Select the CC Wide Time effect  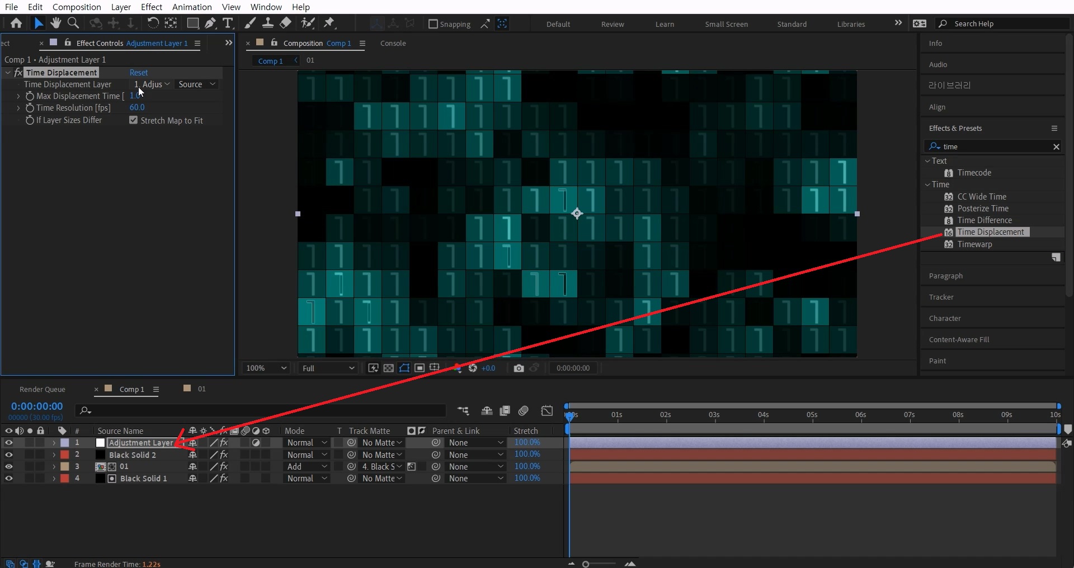point(982,197)
